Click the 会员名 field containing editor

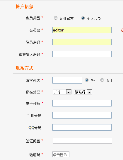(82, 30)
